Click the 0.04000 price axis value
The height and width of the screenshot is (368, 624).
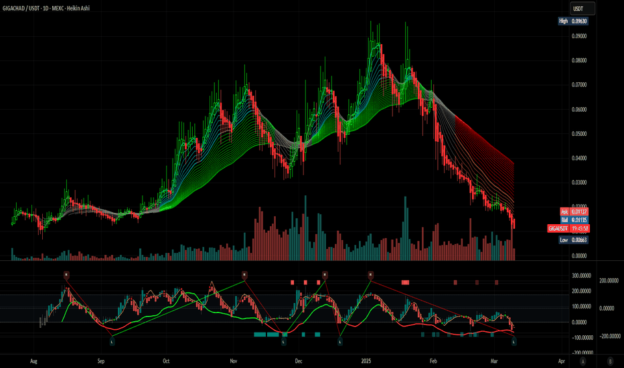point(579,158)
